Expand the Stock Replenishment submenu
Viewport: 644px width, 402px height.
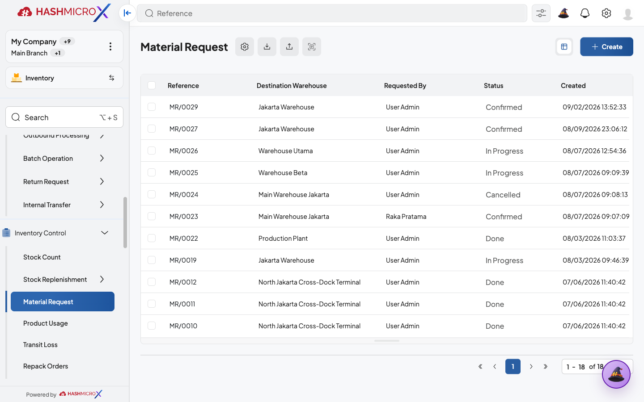point(102,279)
